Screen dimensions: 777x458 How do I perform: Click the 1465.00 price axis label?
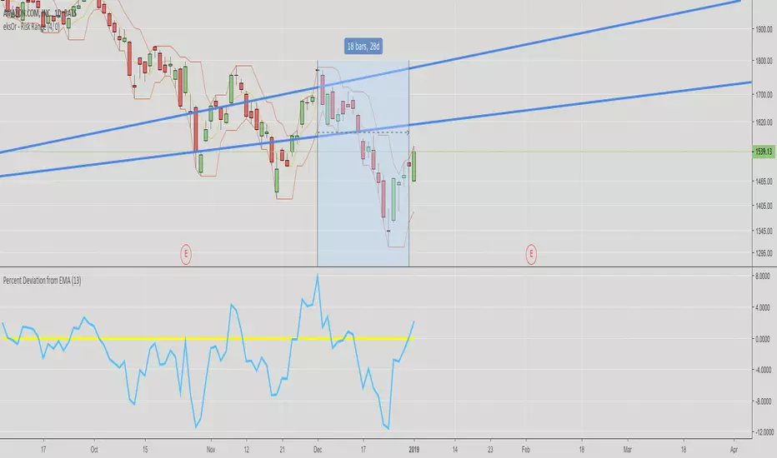click(764, 182)
